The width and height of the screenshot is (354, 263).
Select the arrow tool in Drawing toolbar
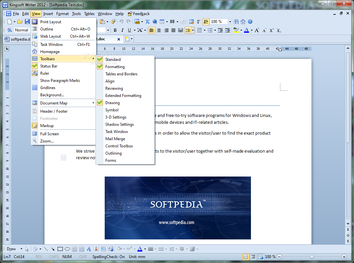pyautogui.click(x=53, y=249)
